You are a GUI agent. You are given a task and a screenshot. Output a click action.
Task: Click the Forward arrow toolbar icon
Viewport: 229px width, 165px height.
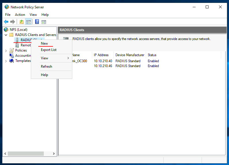[x=13, y=22]
